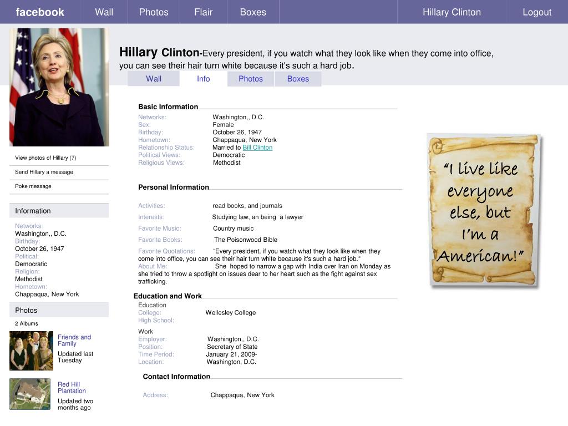Screen dimensions: 568x426
Task: Switch to the Boxes profile tab
Action: (298, 79)
